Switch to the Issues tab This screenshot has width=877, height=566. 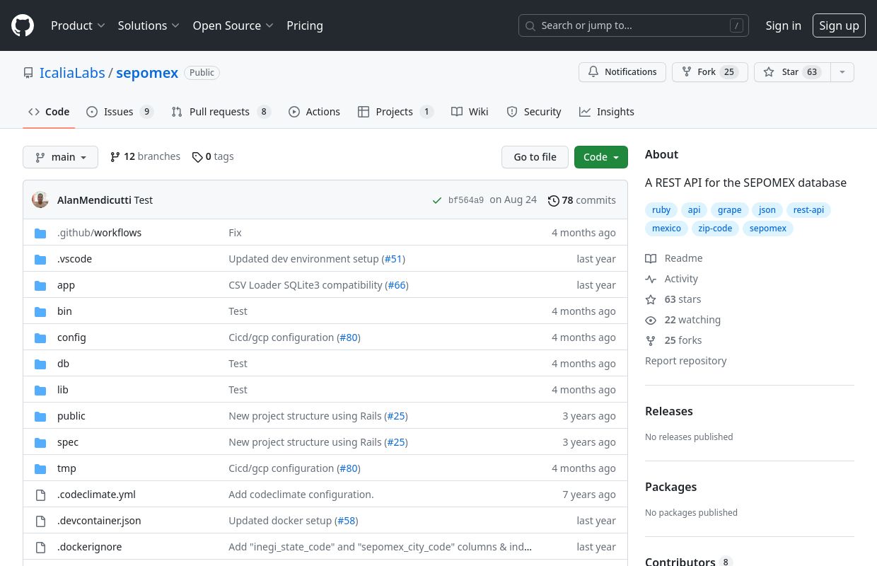pyautogui.click(x=120, y=112)
